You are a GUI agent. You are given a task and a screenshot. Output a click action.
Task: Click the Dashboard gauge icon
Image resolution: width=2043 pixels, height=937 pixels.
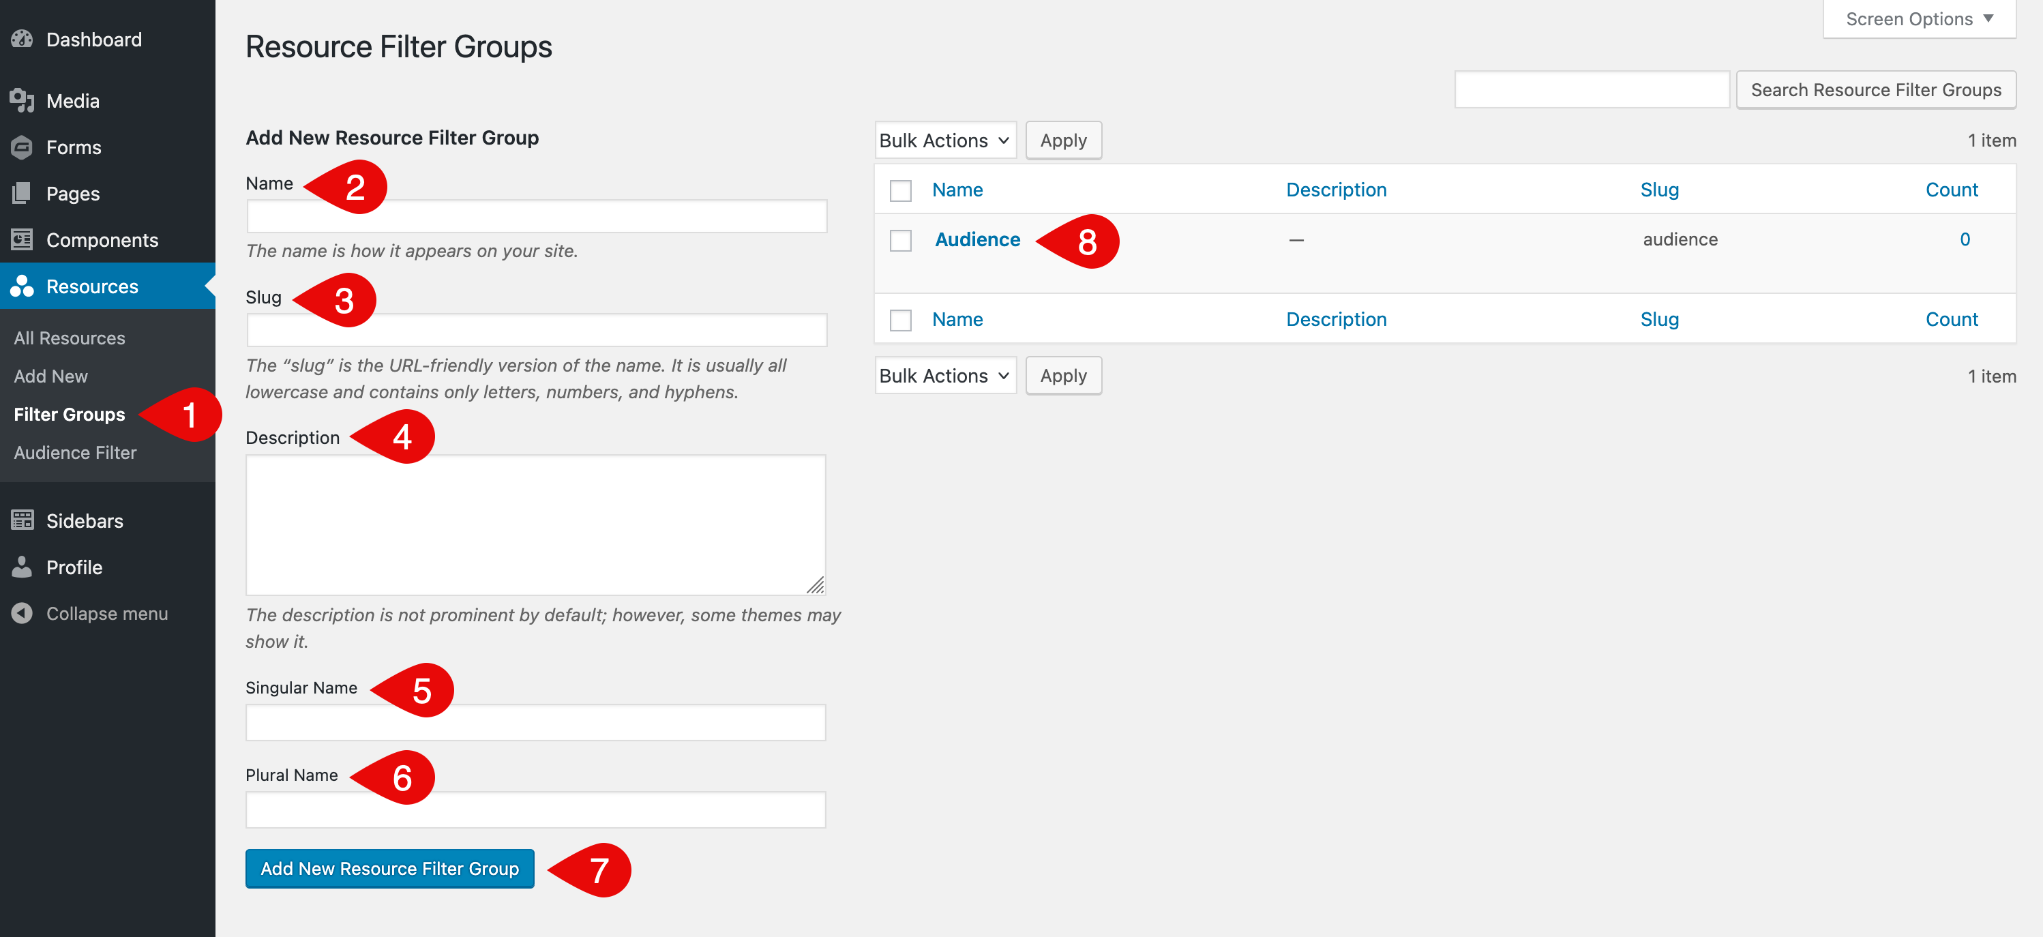point(23,39)
